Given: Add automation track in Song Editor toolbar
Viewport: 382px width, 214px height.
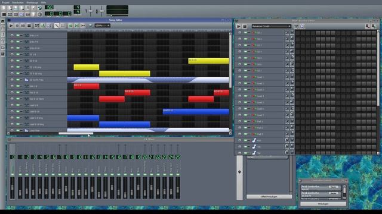Looking at the screenshot, I should pyautogui.click(x=49, y=26).
